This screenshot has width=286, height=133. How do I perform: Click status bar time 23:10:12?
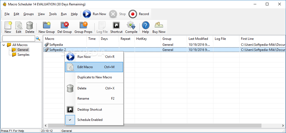[47, 131]
